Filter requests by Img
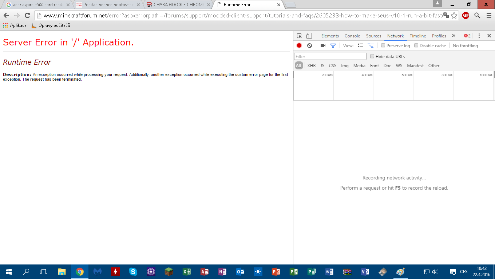The image size is (495, 279). pyautogui.click(x=345, y=66)
